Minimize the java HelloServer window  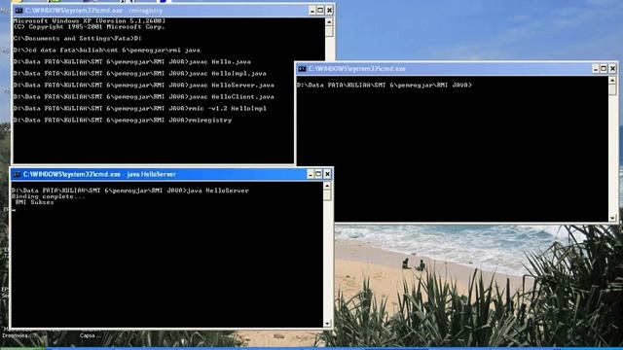(311, 174)
